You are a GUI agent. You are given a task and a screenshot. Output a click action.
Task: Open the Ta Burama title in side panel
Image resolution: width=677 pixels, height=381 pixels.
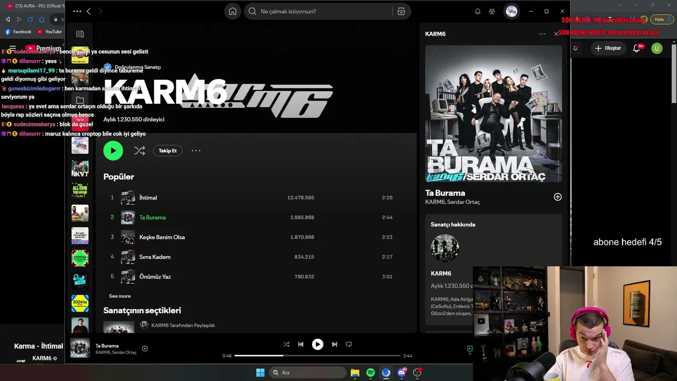click(x=445, y=193)
